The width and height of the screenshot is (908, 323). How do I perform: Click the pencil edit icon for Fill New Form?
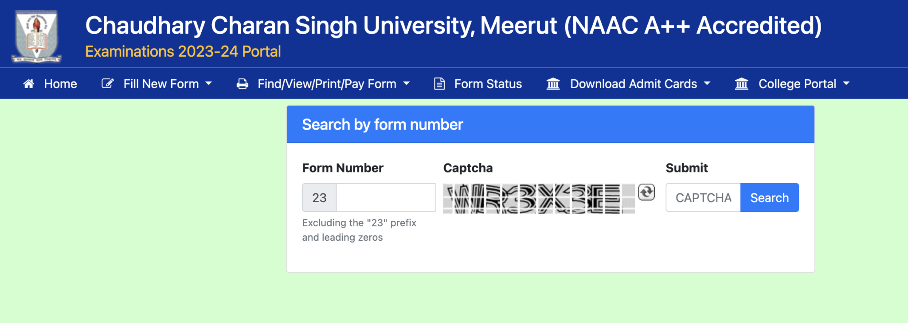[x=108, y=84]
